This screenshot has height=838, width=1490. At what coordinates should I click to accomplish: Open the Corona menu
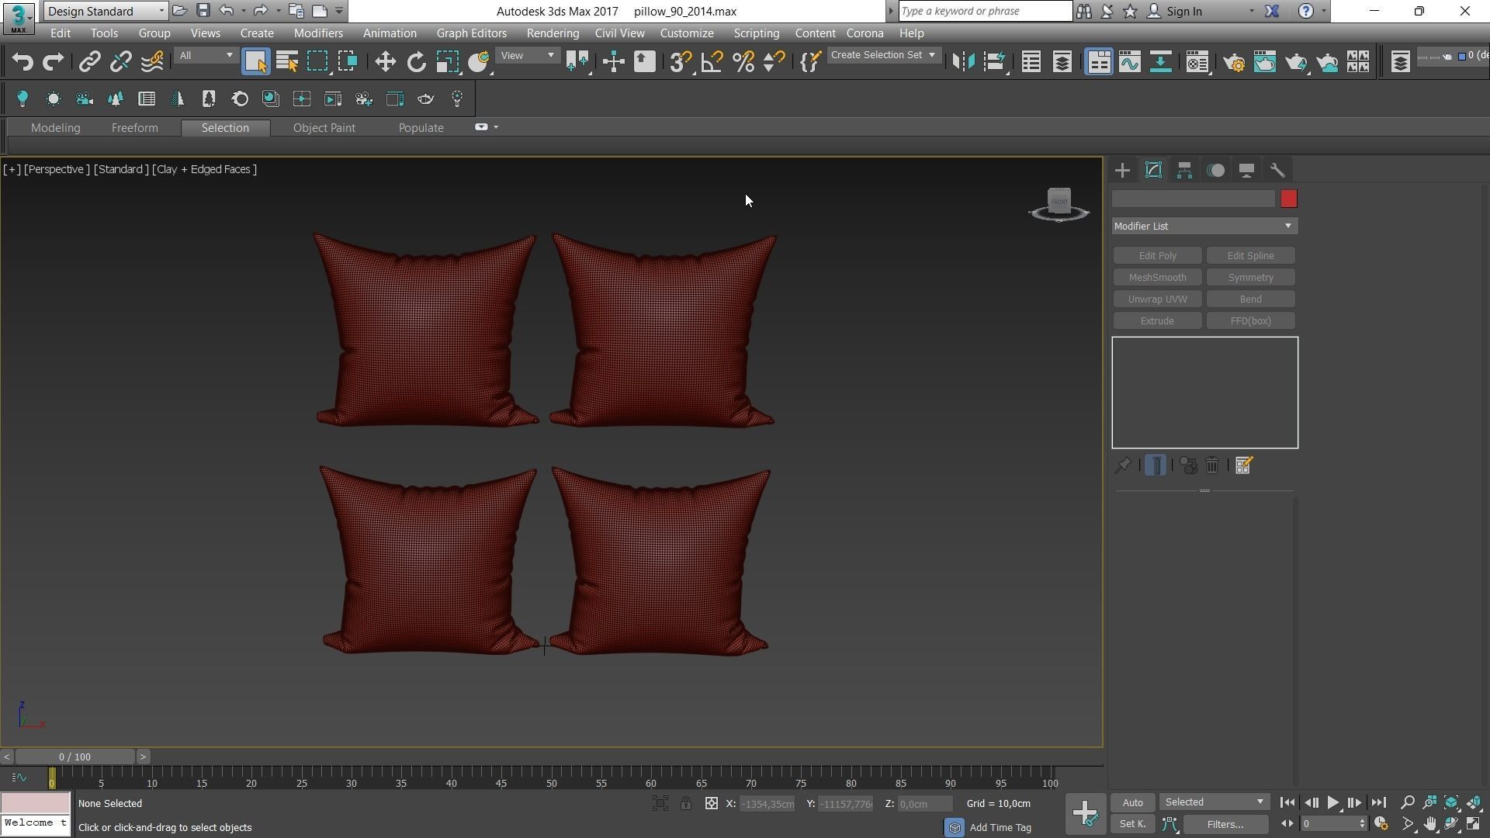point(865,33)
